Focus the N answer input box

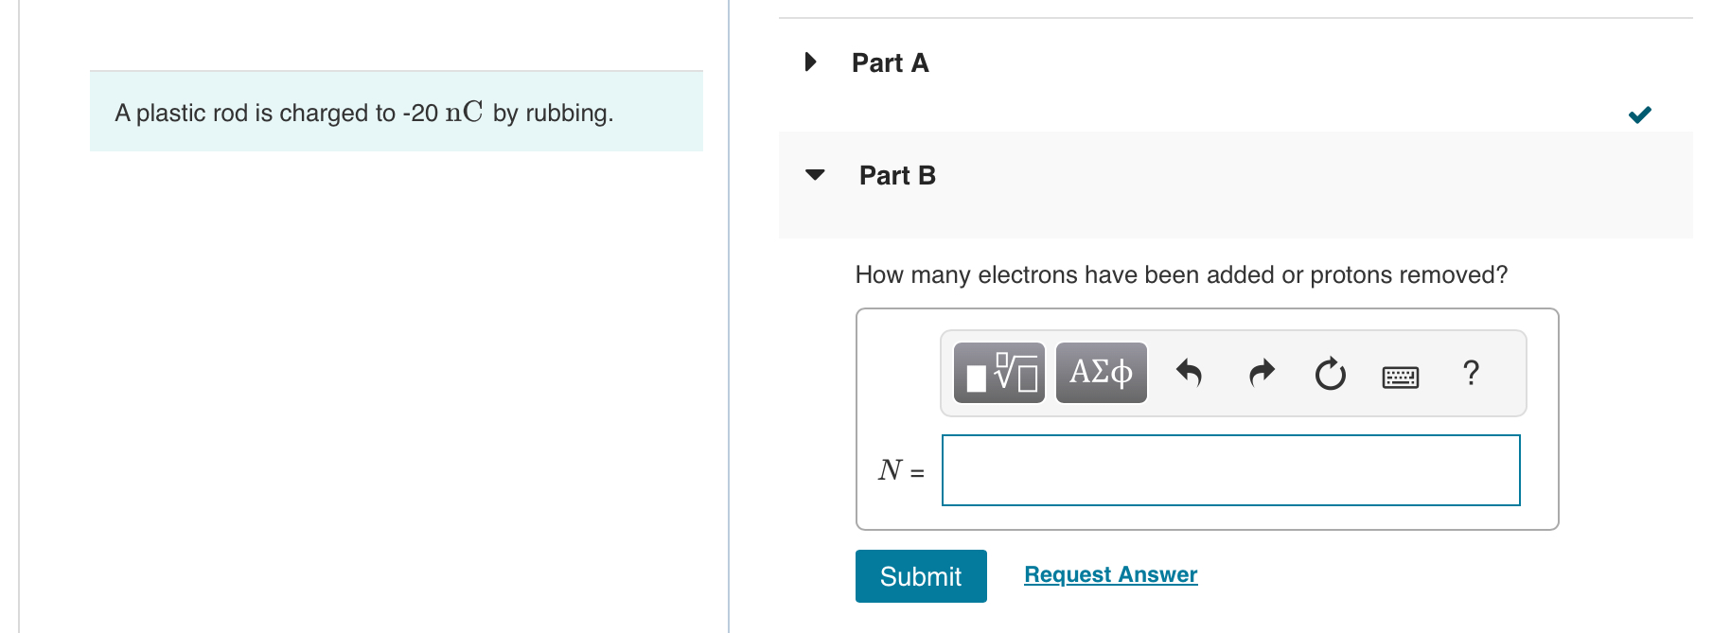(1230, 470)
